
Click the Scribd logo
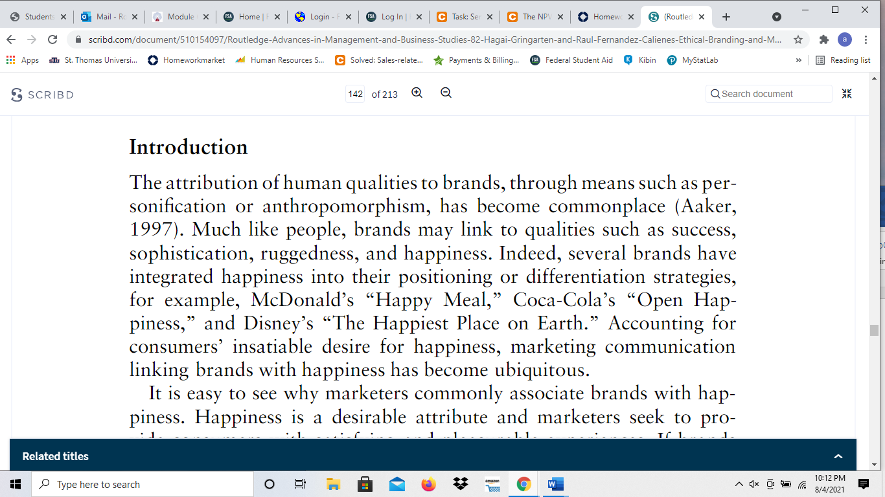42,94
